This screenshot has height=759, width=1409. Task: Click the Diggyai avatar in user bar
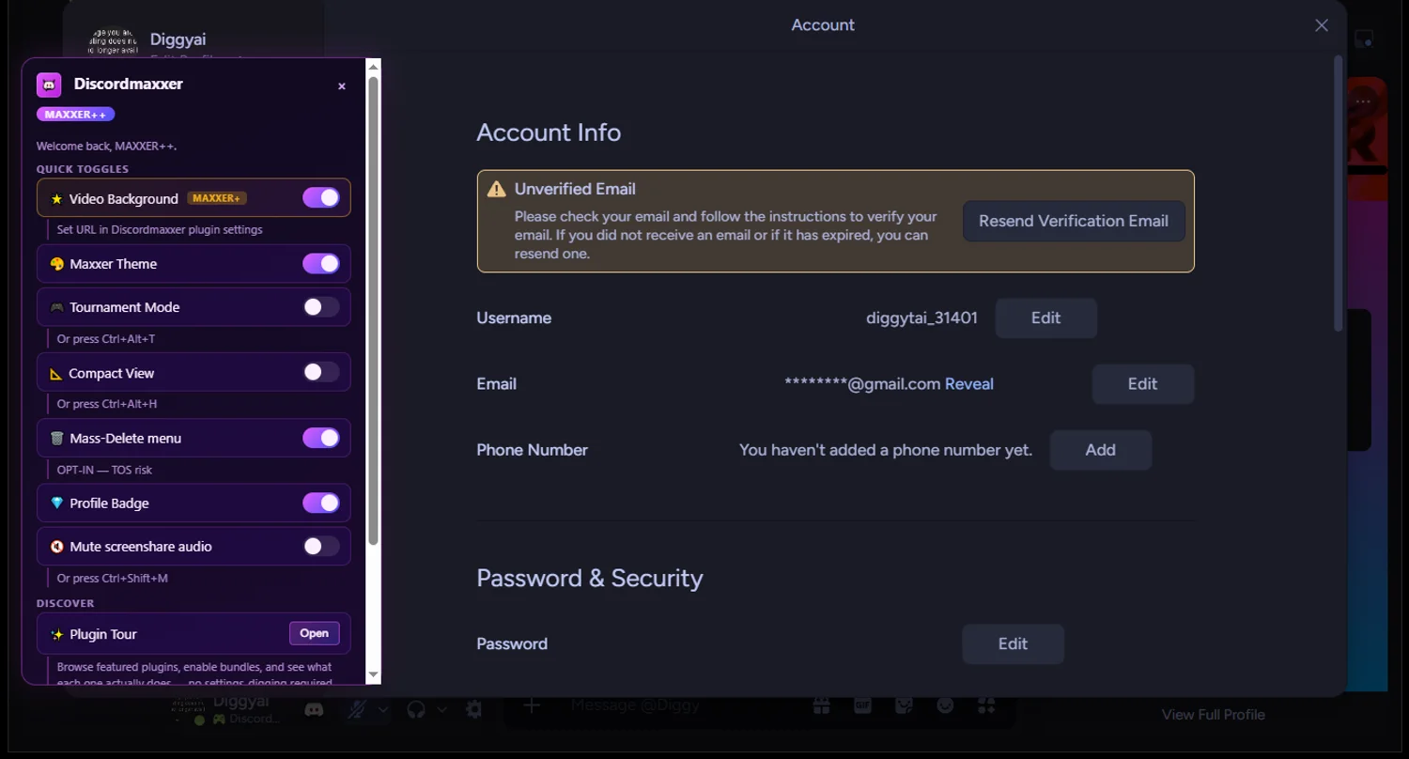pyautogui.click(x=188, y=709)
